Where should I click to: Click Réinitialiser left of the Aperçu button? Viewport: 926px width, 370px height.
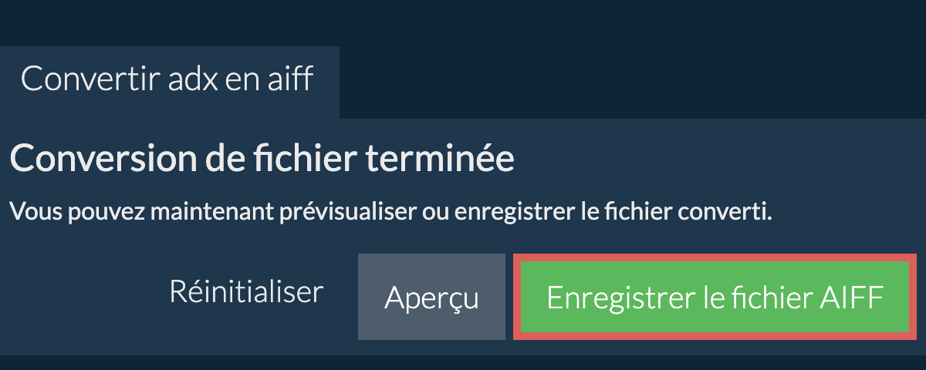245,293
